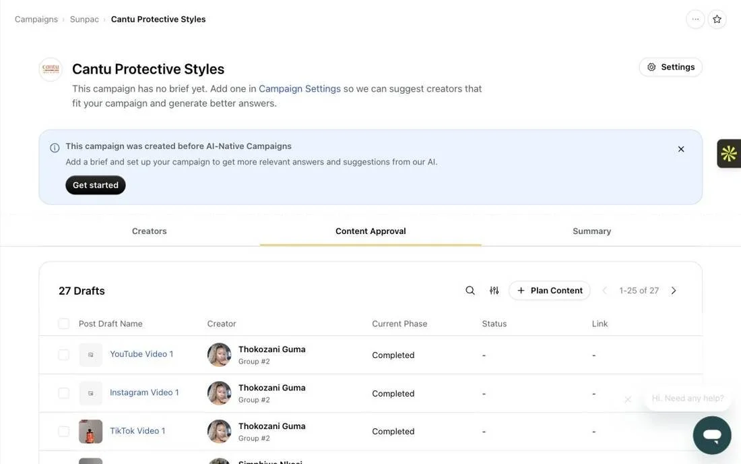
Task: Search drafts with magnifier icon
Action: pos(470,291)
